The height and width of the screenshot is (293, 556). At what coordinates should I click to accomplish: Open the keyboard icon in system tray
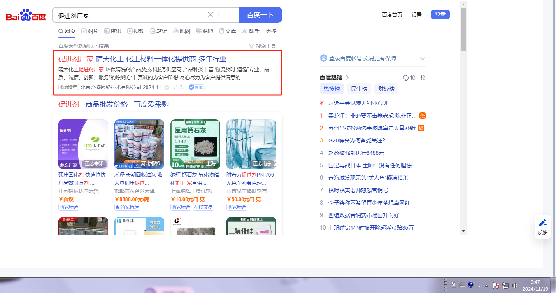tap(462, 285)
